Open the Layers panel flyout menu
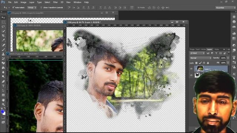 pos(228,49)
